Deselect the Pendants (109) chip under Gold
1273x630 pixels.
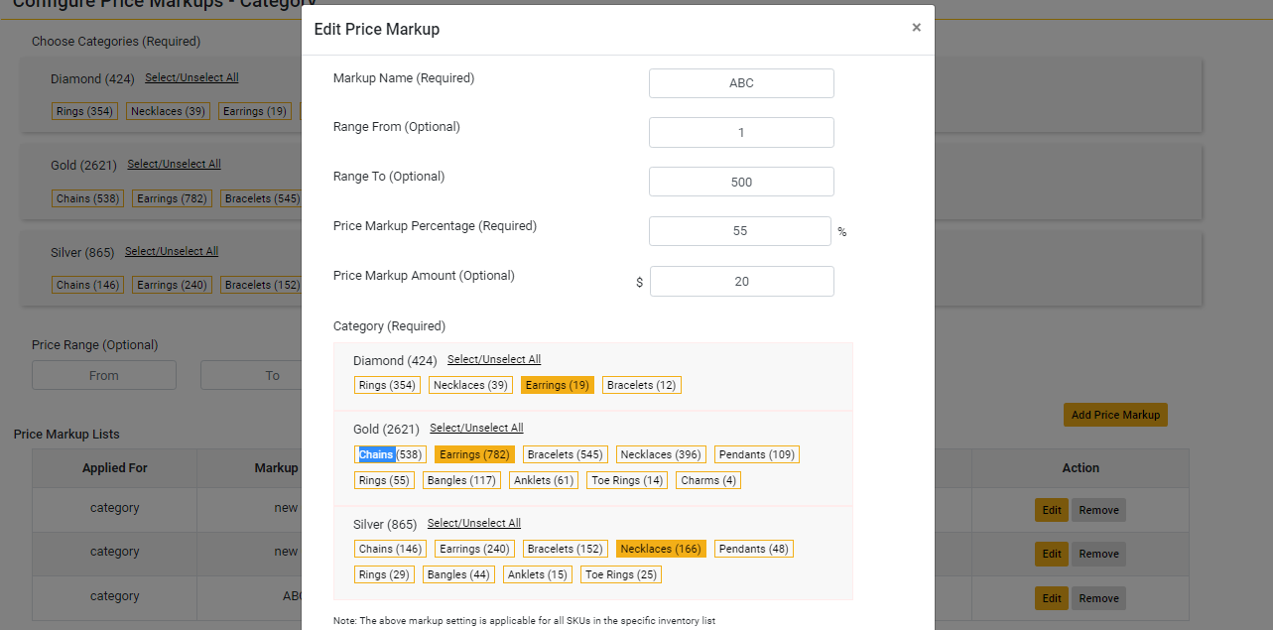[x=756, y=453]
